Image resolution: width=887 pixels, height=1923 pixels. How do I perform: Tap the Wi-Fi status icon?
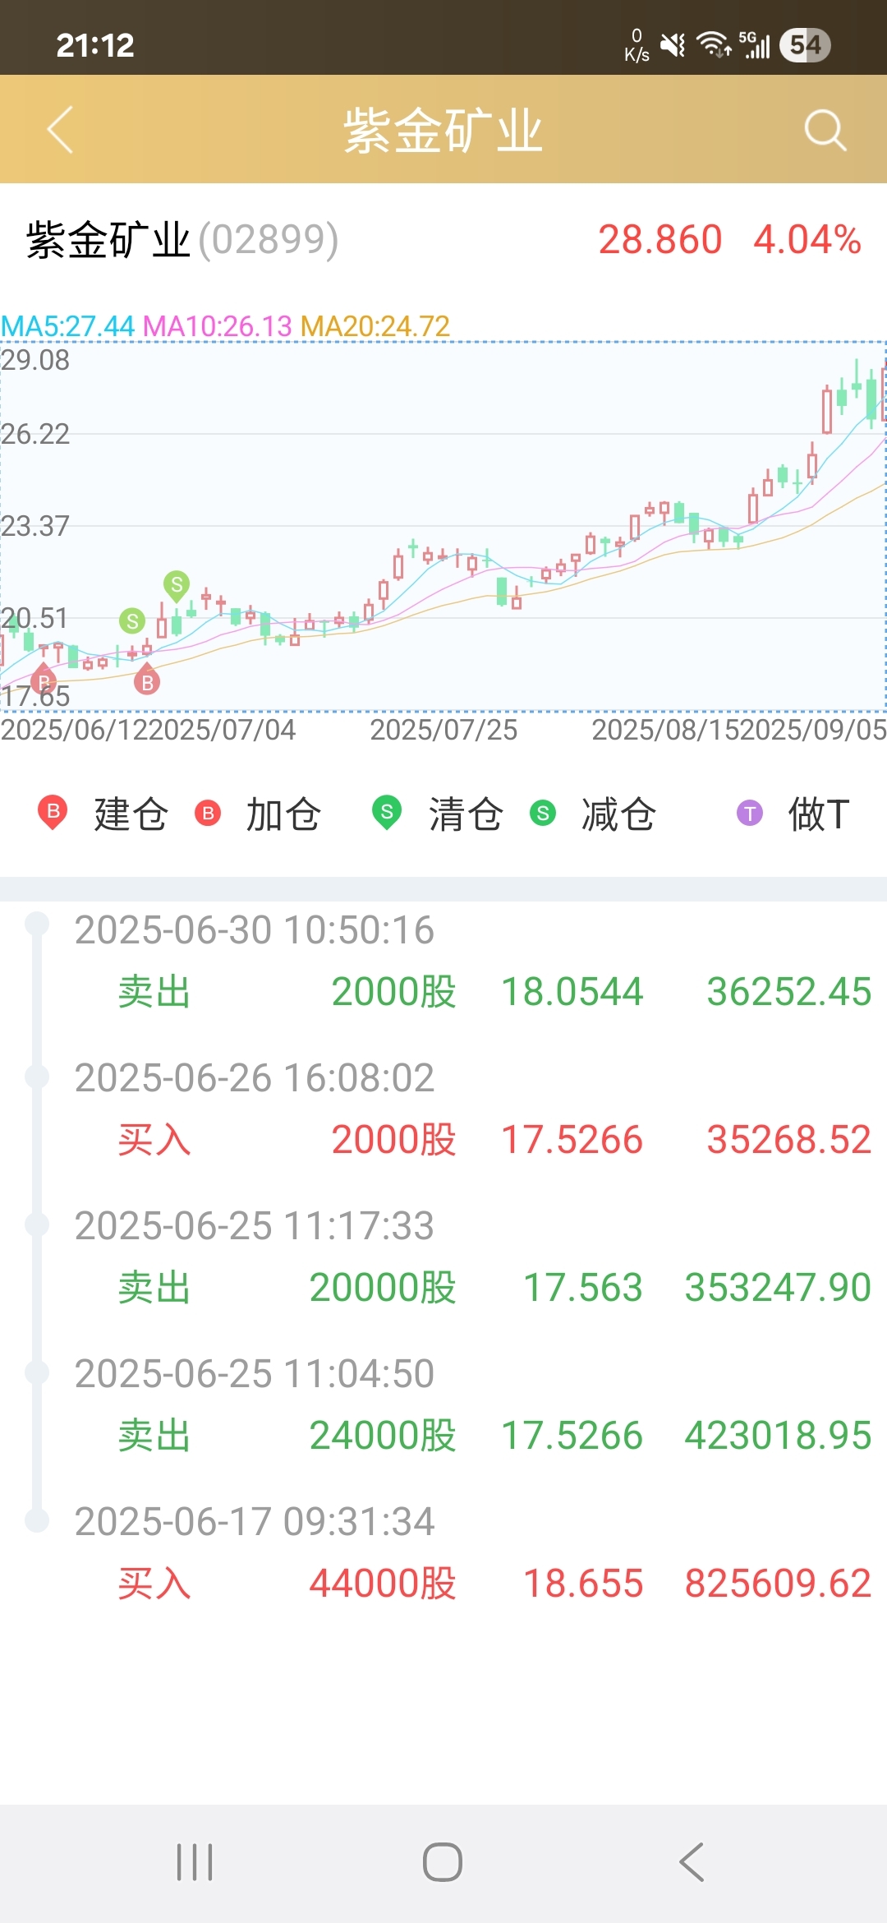(x=714, y=44)
